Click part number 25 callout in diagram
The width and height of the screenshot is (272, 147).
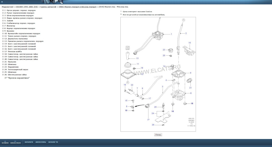(x=155, y=107)
